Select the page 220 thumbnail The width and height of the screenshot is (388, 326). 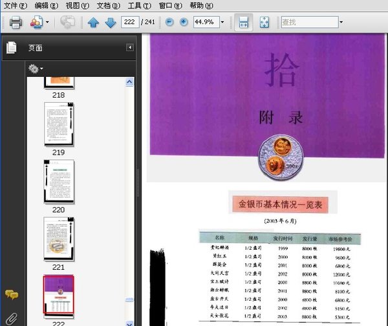coord(59,181)
